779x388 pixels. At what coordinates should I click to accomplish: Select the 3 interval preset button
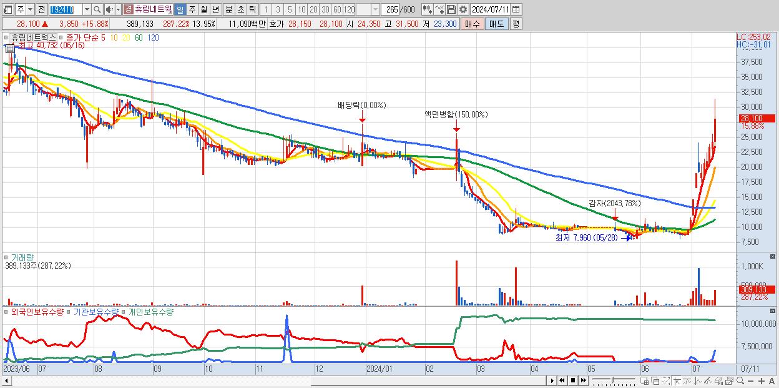click(x=278, y=9)
